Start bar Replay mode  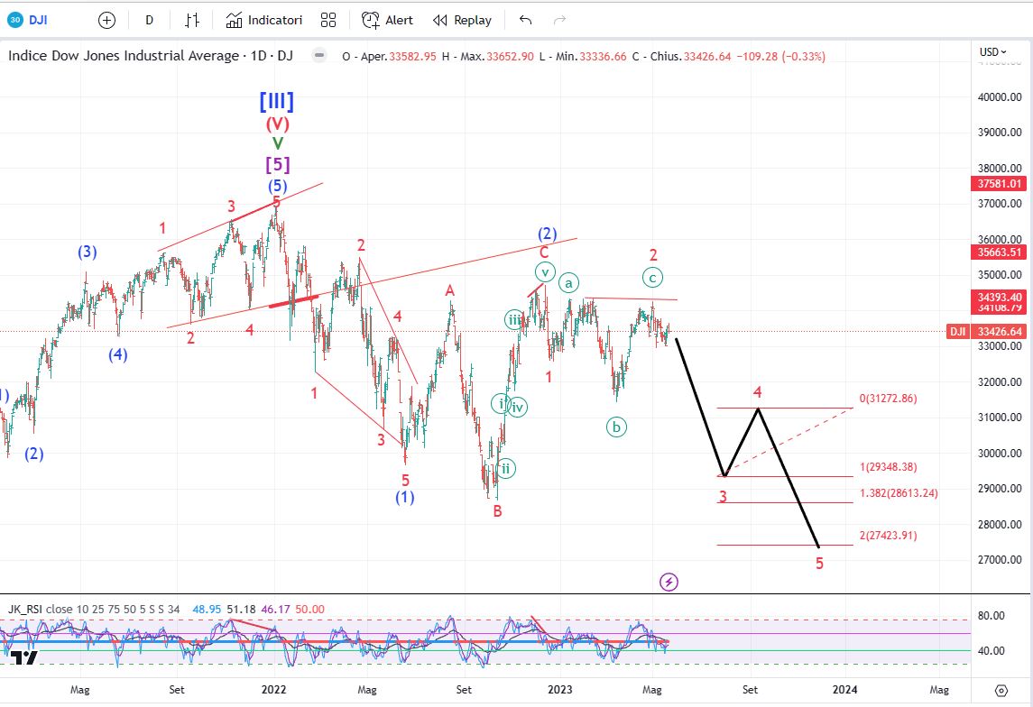click(x=463, y=21)
